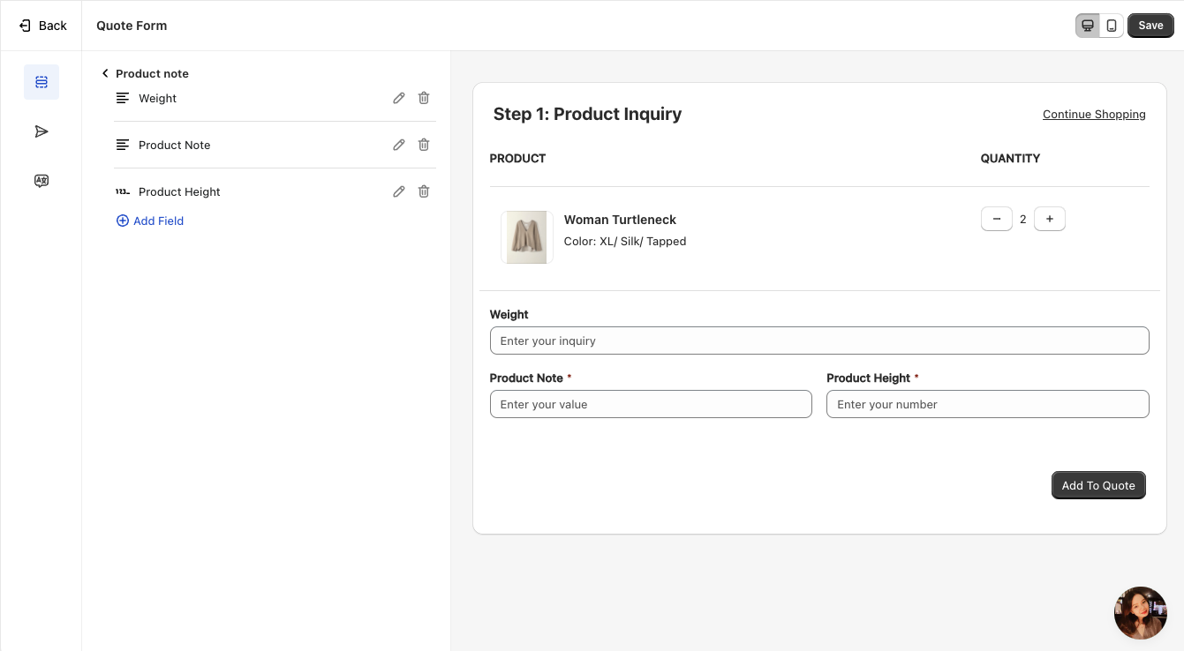The width and height of the screenshot is (1184, 651).
Task: Decrease quantity with minus button
Action: [997, 219]
